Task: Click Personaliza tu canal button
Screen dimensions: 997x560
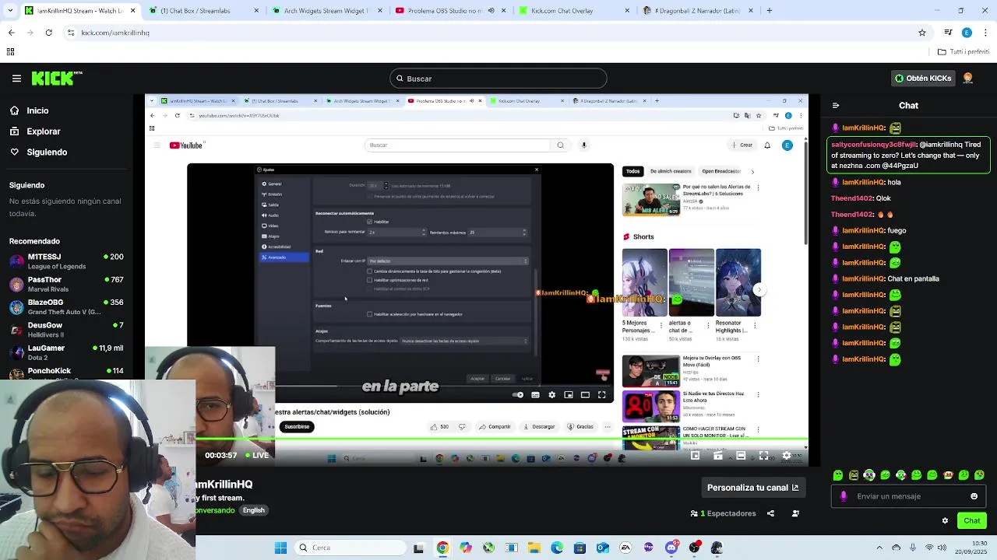Action: click(x=752, y=488)
